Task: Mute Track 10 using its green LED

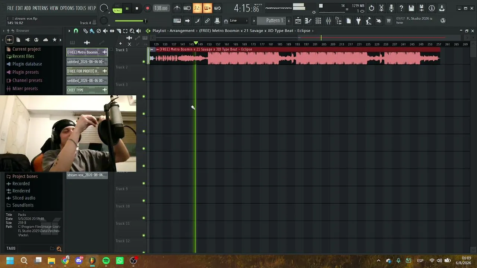Action: coord(144,218)
